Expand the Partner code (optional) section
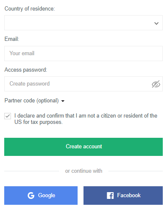 click(35, 101)
